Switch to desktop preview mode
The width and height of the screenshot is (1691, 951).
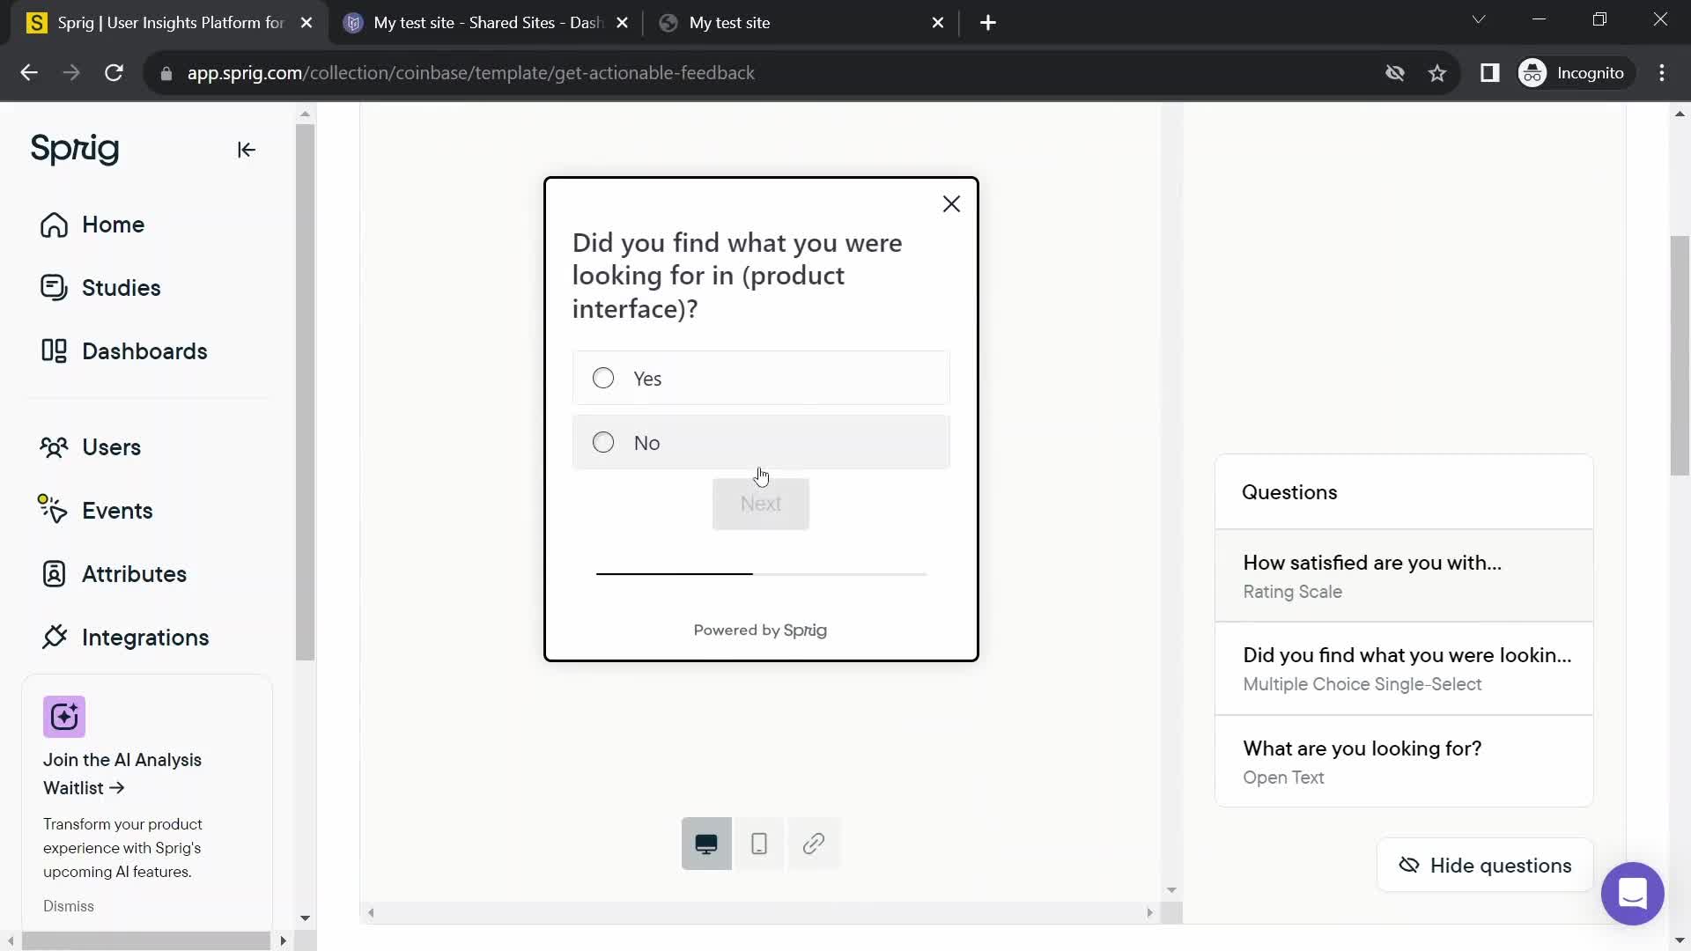[x=706, y=844]
